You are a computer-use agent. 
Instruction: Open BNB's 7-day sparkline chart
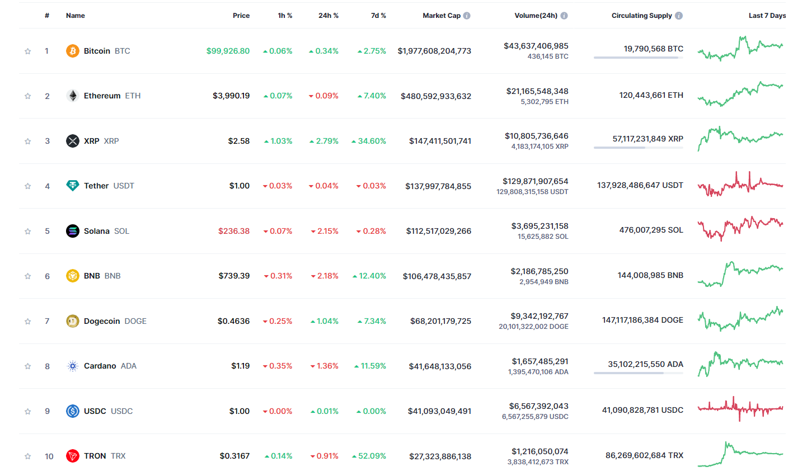pos(740,274)
